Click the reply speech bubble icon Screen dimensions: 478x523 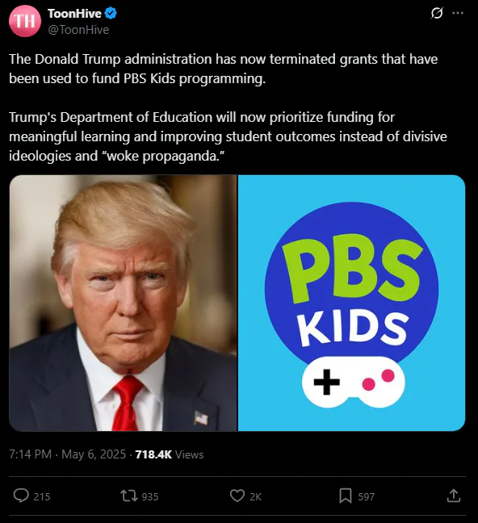pos(21,496)
